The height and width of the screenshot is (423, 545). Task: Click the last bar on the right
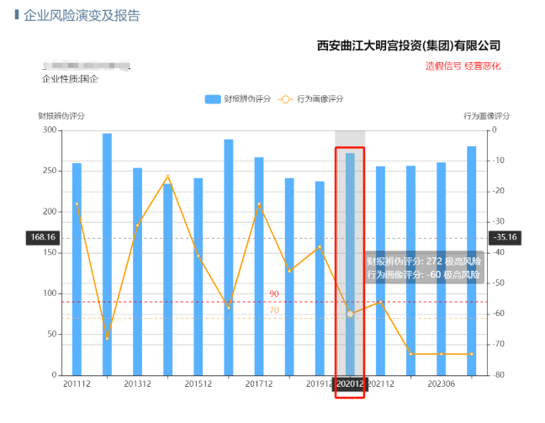(472, 261)
